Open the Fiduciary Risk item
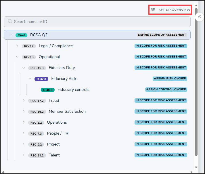Image resolution: width=205 pixels, height=174 pixels. pyautogui.click(x=64, y=79)
